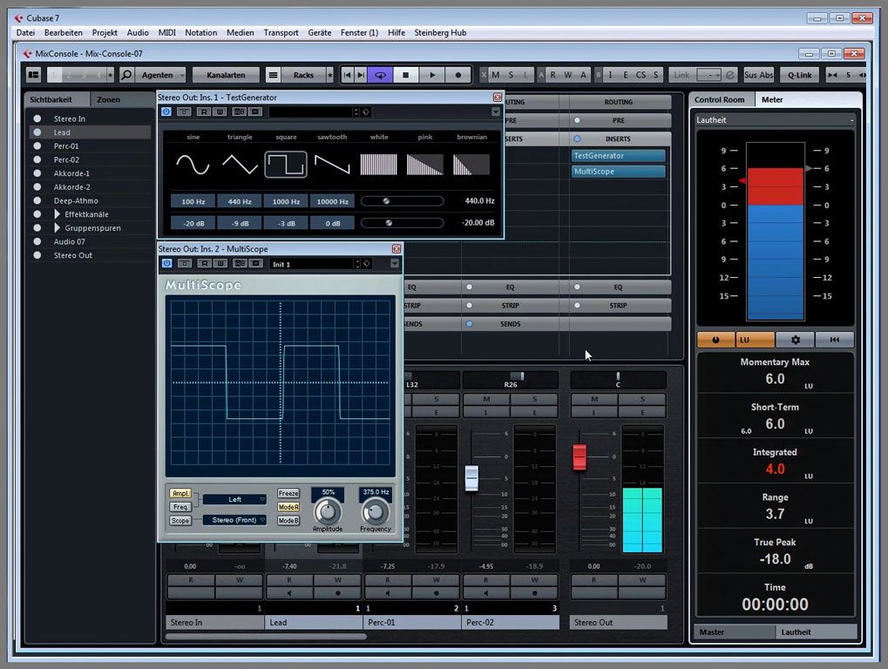Click the A/B compare icon in MultiScope header

pyautogui.click(x=241, y=264)
